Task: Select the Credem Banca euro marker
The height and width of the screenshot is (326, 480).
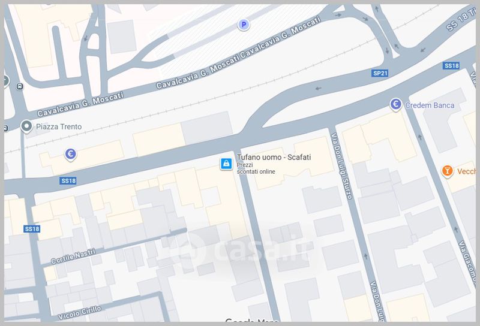Action: (395, 105)
